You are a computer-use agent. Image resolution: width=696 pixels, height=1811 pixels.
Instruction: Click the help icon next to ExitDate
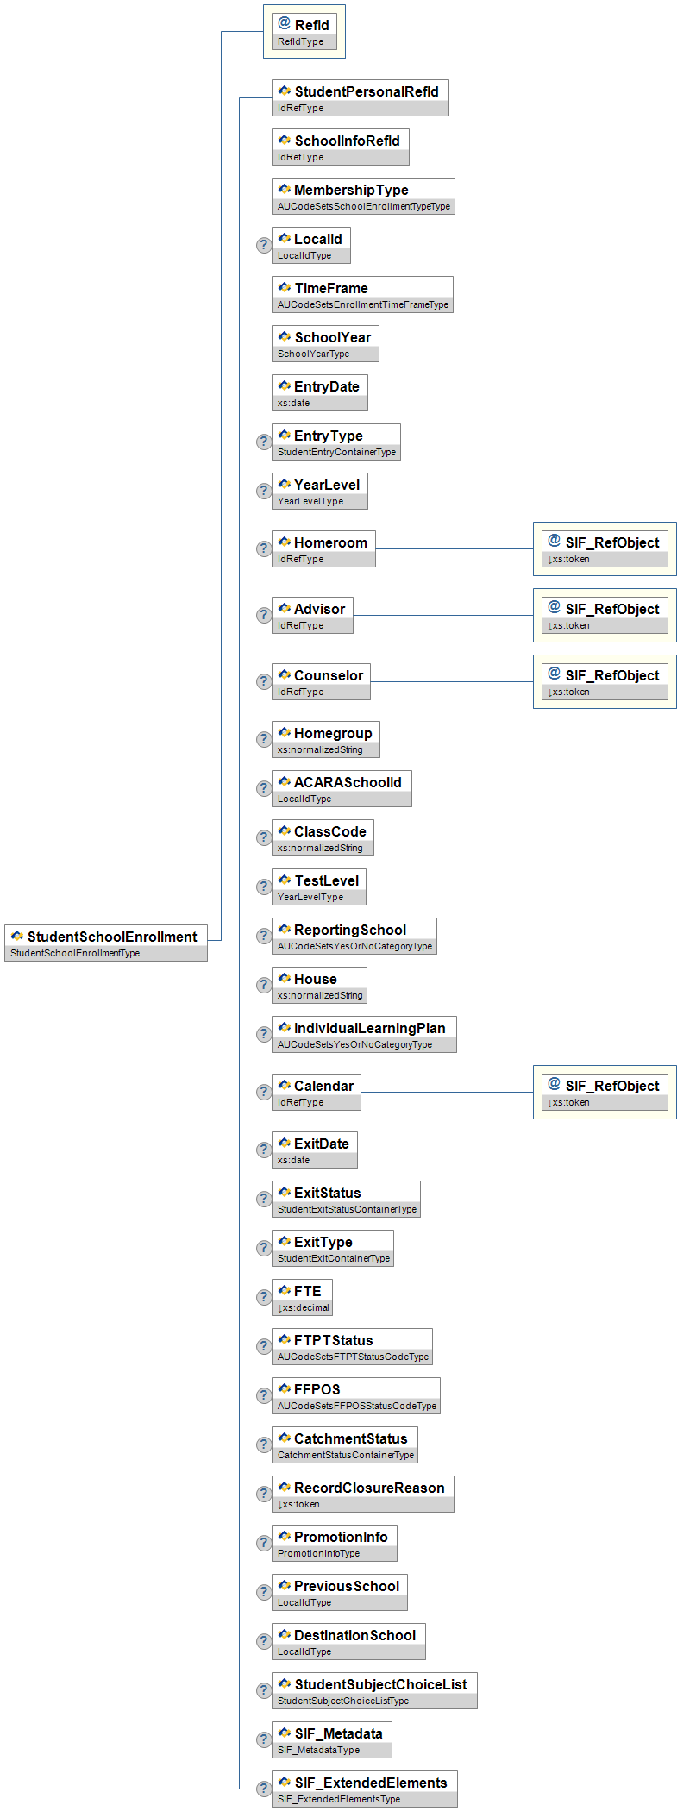coord(264,1150)
